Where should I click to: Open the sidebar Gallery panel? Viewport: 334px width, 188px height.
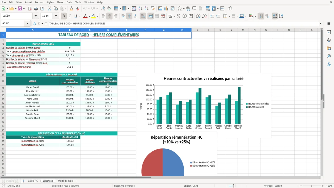point(329,48)
